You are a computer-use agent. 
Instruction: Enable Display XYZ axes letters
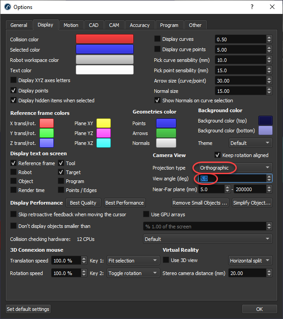point(13,81)
